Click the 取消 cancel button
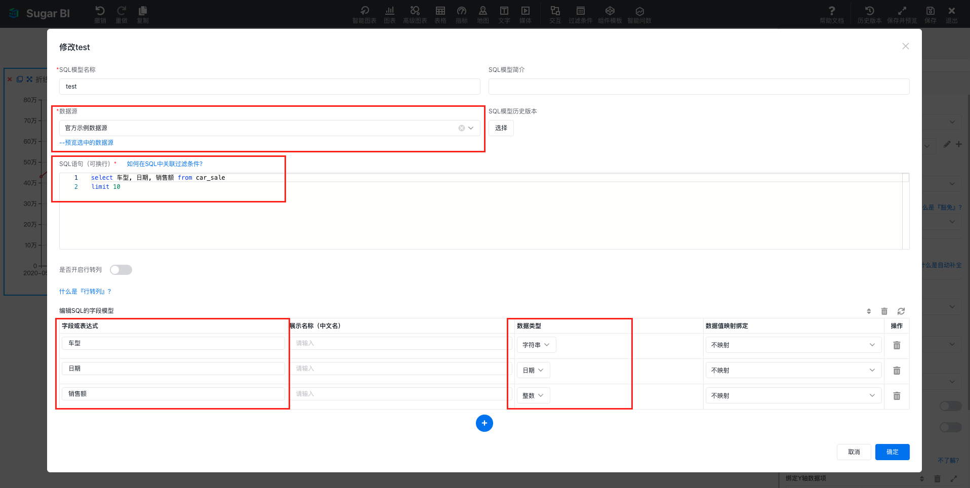 coord(854,452)
